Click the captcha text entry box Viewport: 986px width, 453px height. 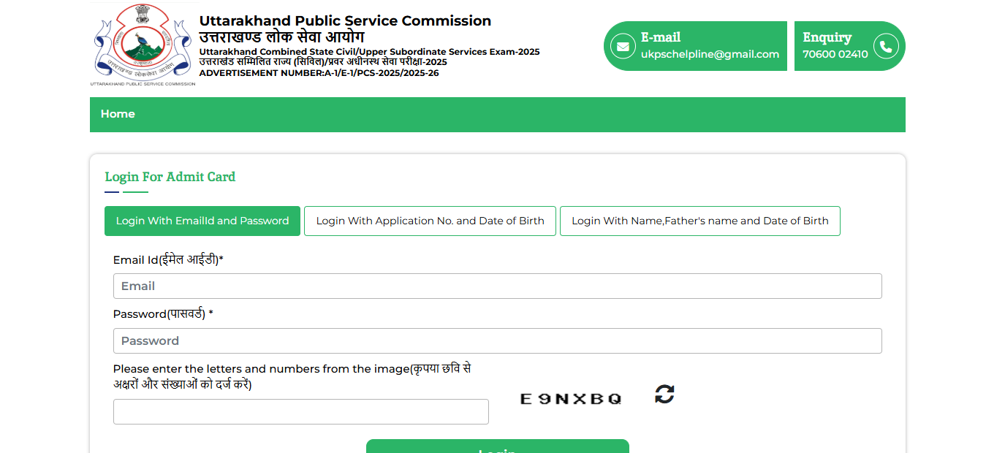[300, 411]
